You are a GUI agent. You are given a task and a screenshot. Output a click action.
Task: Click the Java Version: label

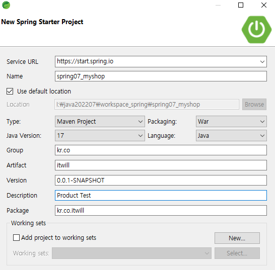pos(24,136)
